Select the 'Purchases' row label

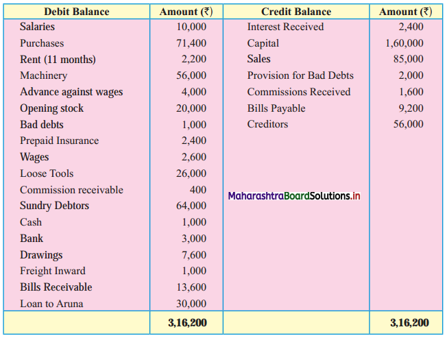point(42,43)
